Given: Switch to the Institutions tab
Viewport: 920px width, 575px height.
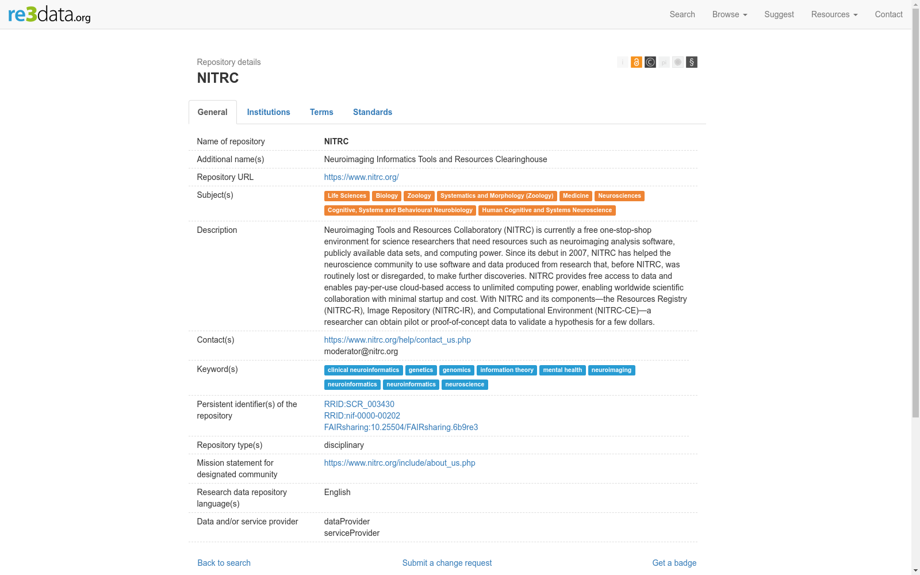Looking at the screenshot, I should click(269, 112).
